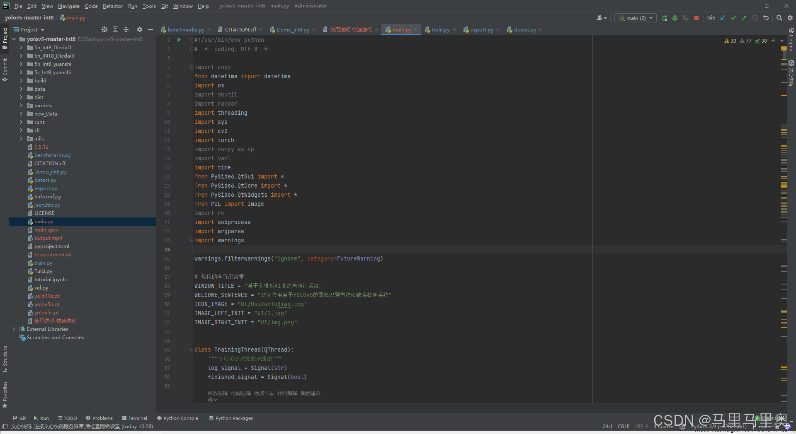Open the Python Console panel
This screenshot has width=796, height=434.
pyautogui.click(x=177, y=418)
